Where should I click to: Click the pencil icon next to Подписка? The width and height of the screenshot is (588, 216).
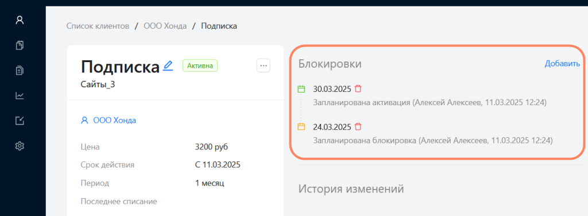click(x=168, y=66)
